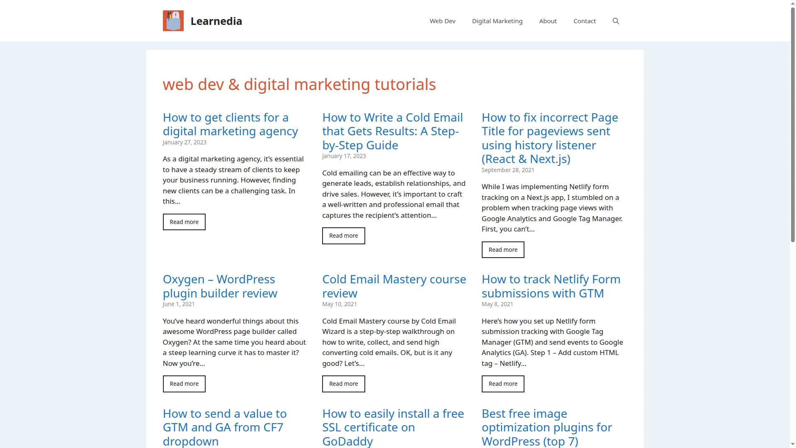Click the 'May 10, 2021' post date
Screen dimensions: 796x448
pyautogui.click(x=340, y=304)
